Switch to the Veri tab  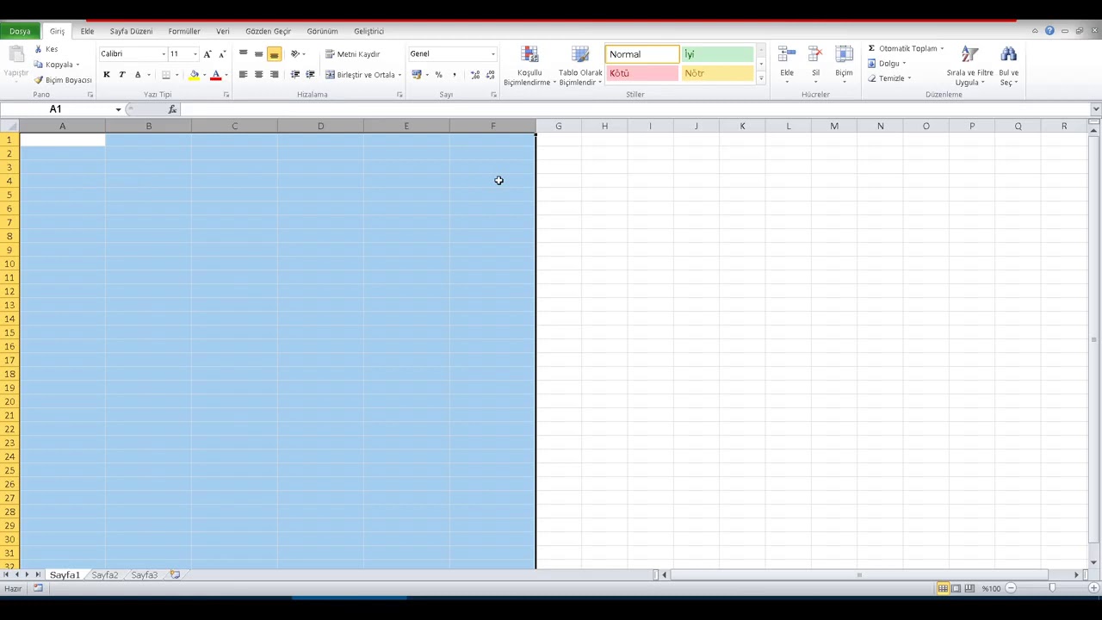pyautogui.click(x=223, y=31)
